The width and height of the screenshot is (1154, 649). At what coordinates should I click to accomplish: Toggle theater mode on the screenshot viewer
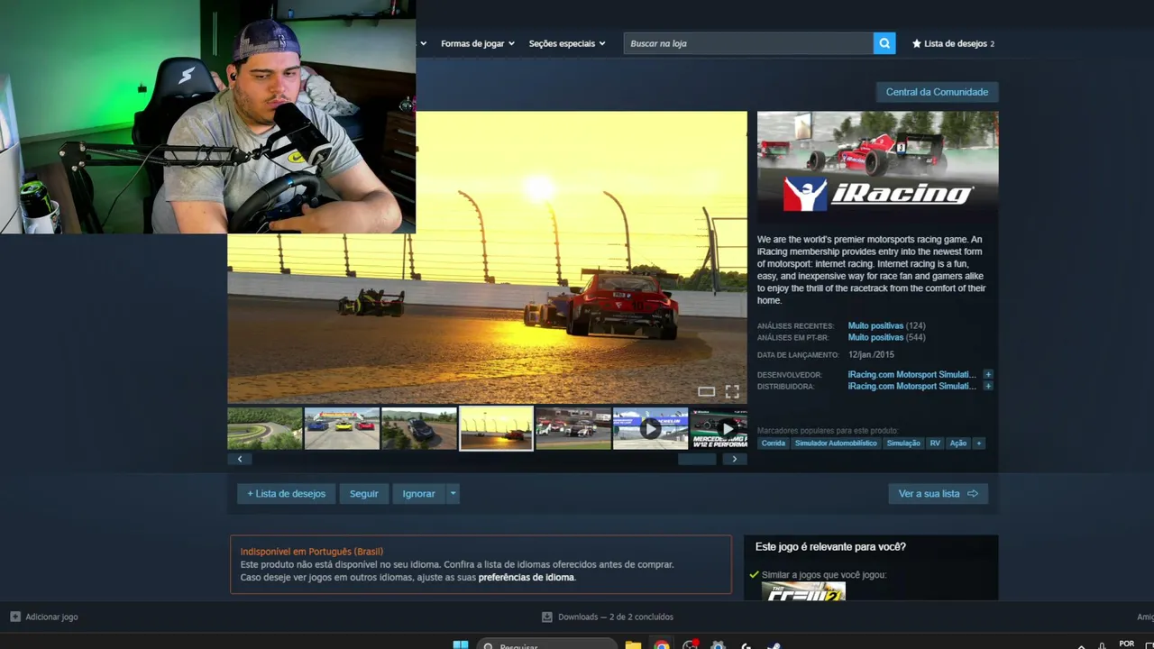point(707,391)
